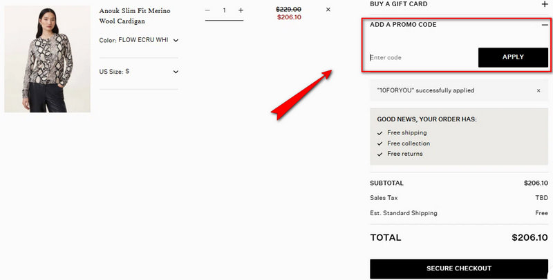Click the Apply promo code button

(513, 57)
